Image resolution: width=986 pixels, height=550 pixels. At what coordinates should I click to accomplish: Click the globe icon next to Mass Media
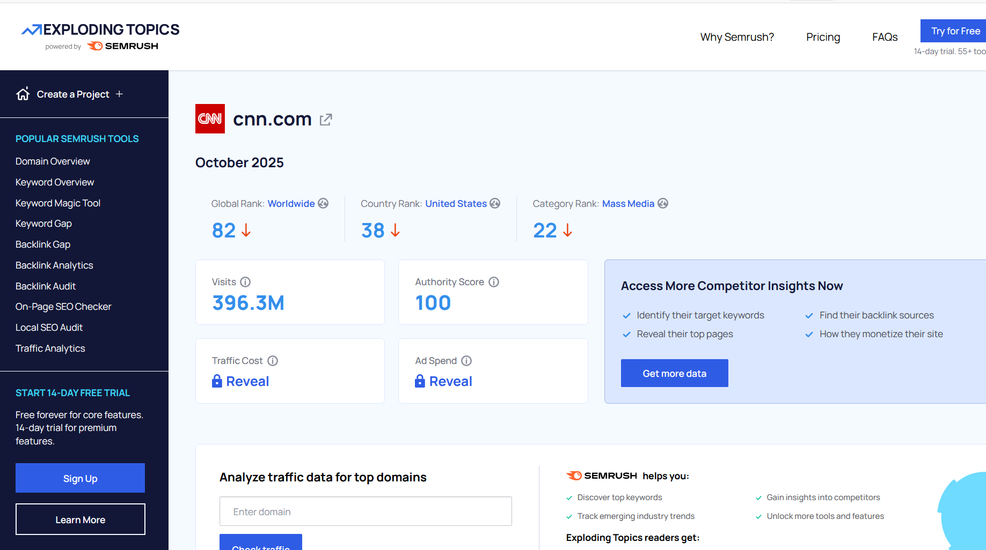pyautogui.click(x=663, y=203)
